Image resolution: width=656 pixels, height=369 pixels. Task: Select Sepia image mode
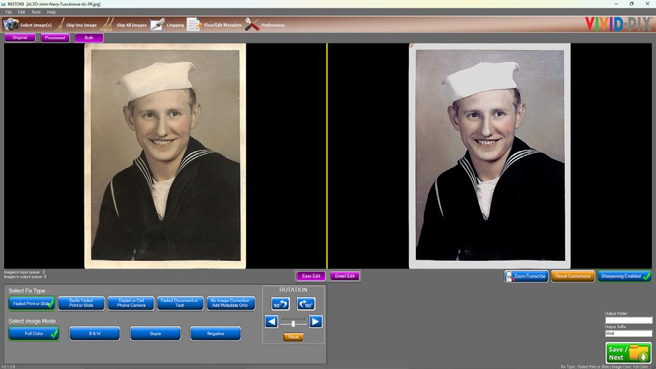[x=155, y=334]
